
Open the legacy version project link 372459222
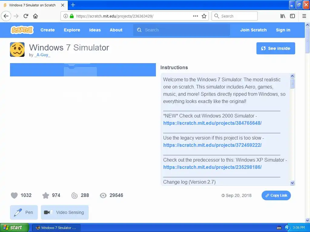pos(212,145)
